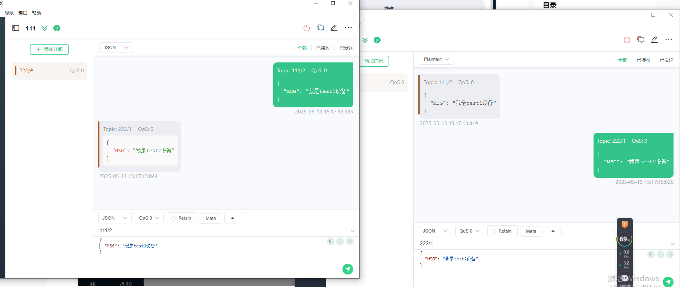Open new window icon in right window
Viewport: 680px width, 287px height.
(x=641, y=40)
